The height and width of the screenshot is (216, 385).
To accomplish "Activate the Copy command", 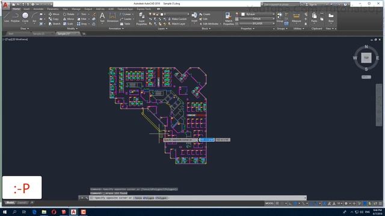I will 54,19.
